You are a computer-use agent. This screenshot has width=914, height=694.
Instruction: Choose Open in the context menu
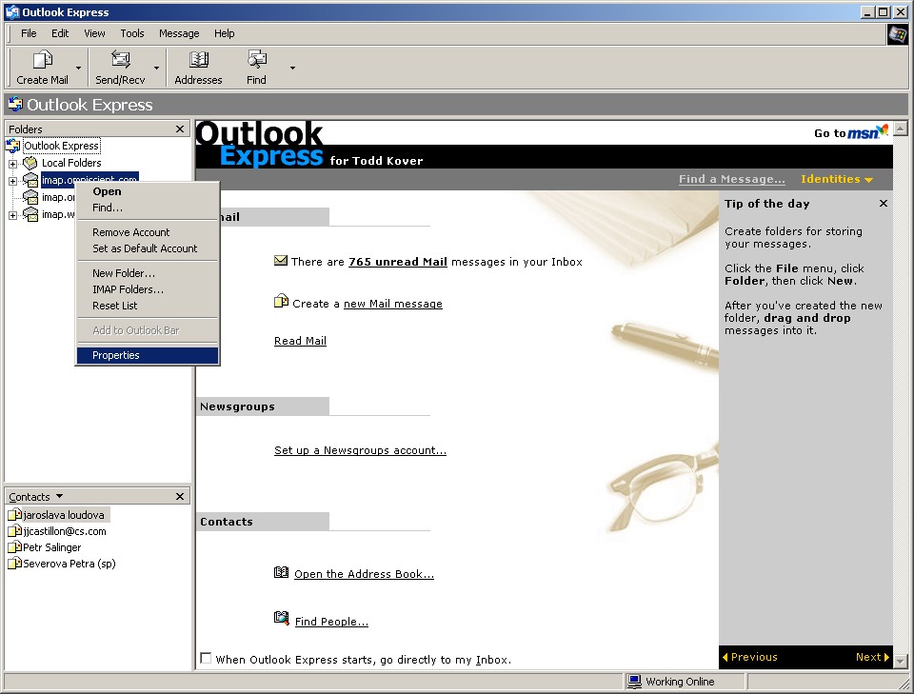tap(148, 191)
